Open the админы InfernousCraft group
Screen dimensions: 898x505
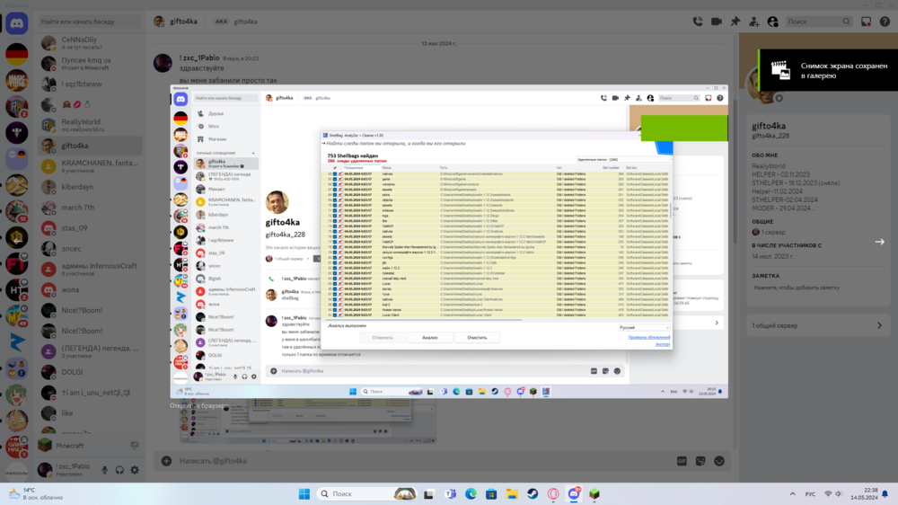point(90,269)
